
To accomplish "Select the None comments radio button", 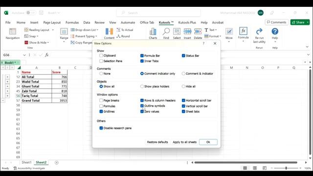I will point(101,73).
